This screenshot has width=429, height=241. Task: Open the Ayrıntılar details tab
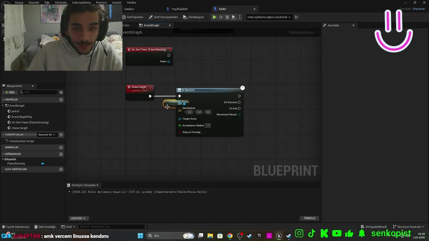(333, 25)
